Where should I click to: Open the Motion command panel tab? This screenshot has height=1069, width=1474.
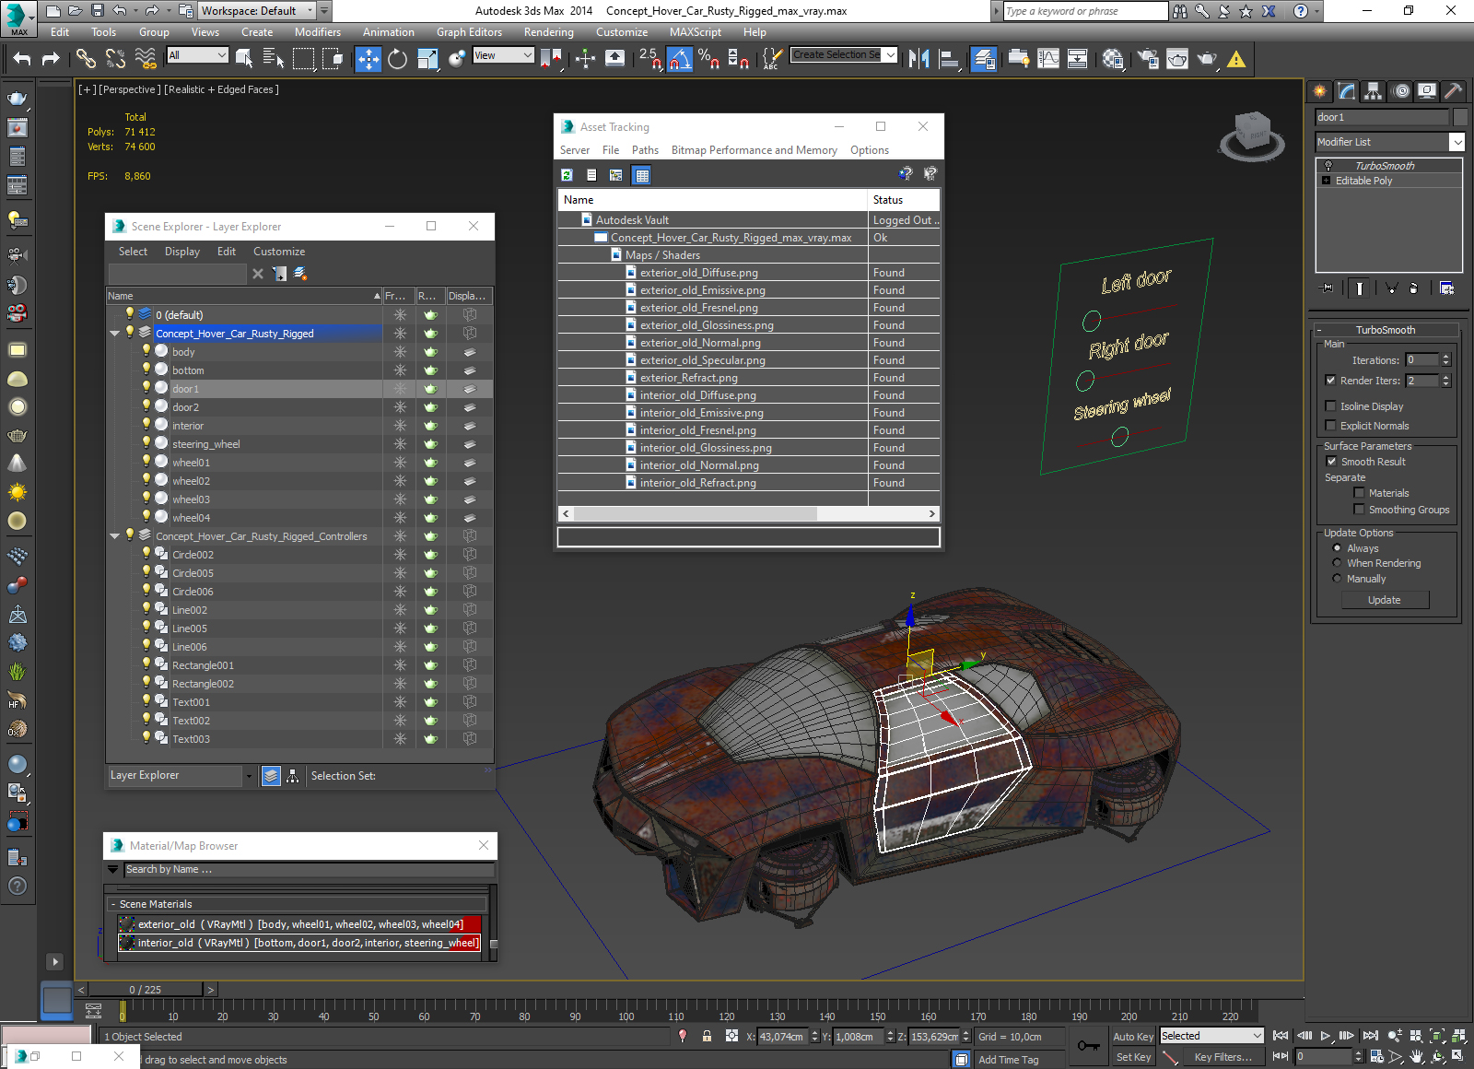(x=1400, y=91)
